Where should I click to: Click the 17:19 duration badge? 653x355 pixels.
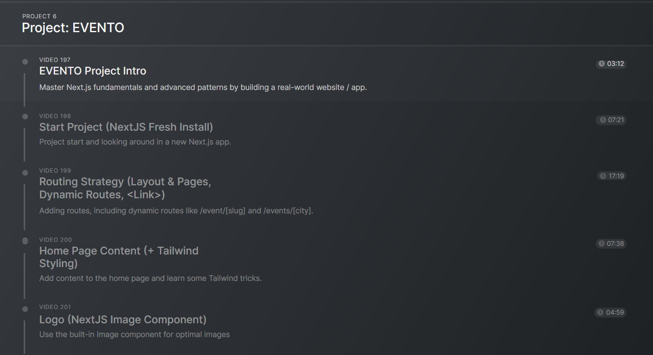pyautogui.click(x=612, y=176)
